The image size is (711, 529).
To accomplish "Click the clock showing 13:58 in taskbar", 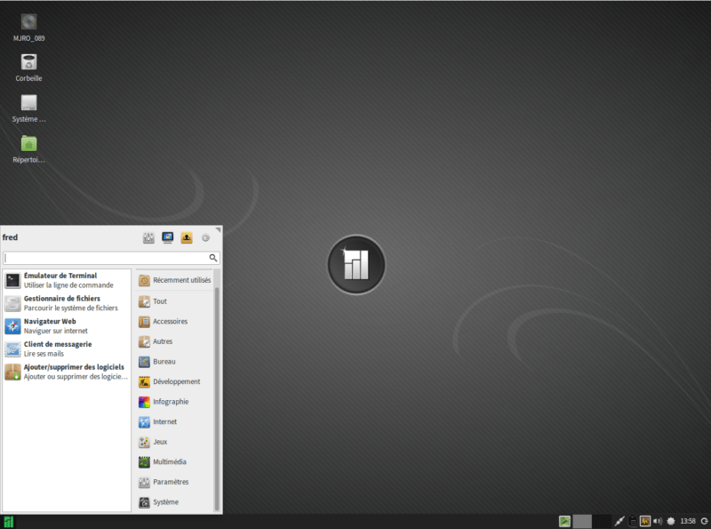I will 689,522.
